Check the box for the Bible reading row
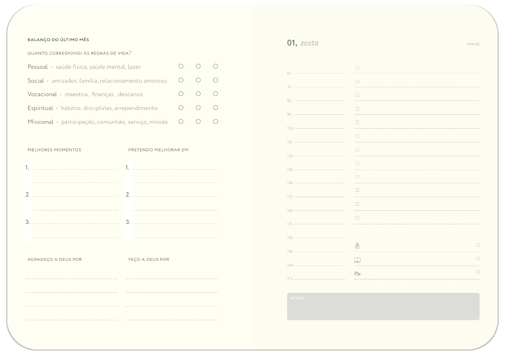Image resolution: width=505 pixels, height=355 pixels. click(x=478, y=259)
